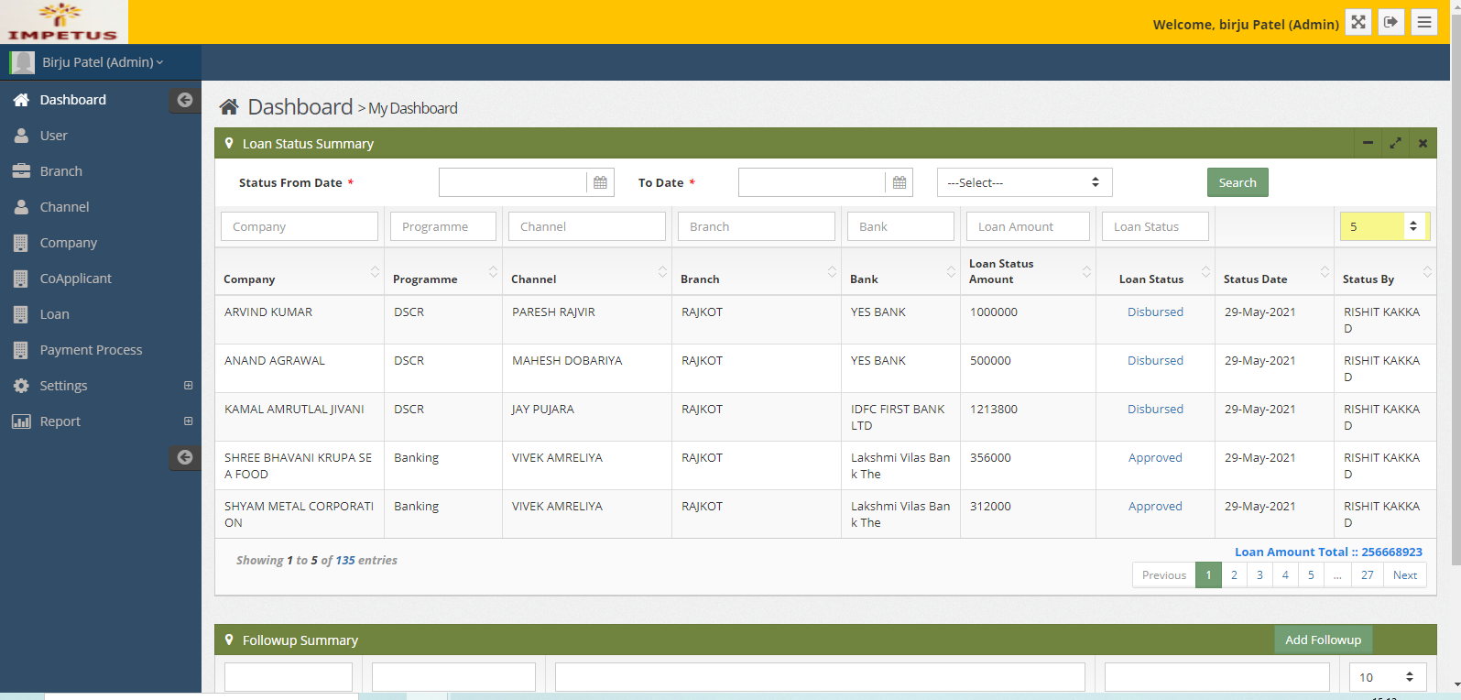Click the User person icon
Viewport: 1461px width, 700px height.
[x=21, y=136]
